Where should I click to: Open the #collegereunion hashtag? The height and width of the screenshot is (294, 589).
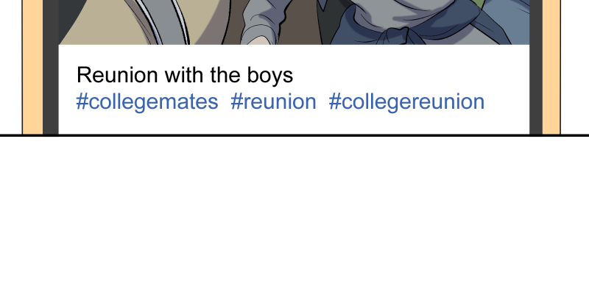coord(406,101)
